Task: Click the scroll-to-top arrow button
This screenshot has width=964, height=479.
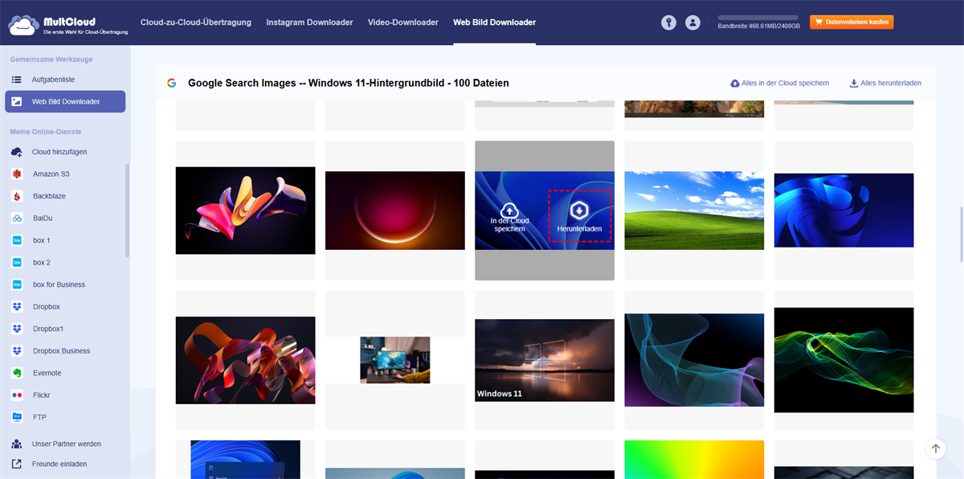Action: 935,448
